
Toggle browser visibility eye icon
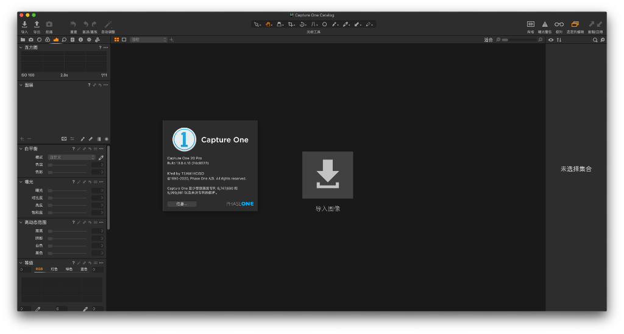(x=551, y=40)
